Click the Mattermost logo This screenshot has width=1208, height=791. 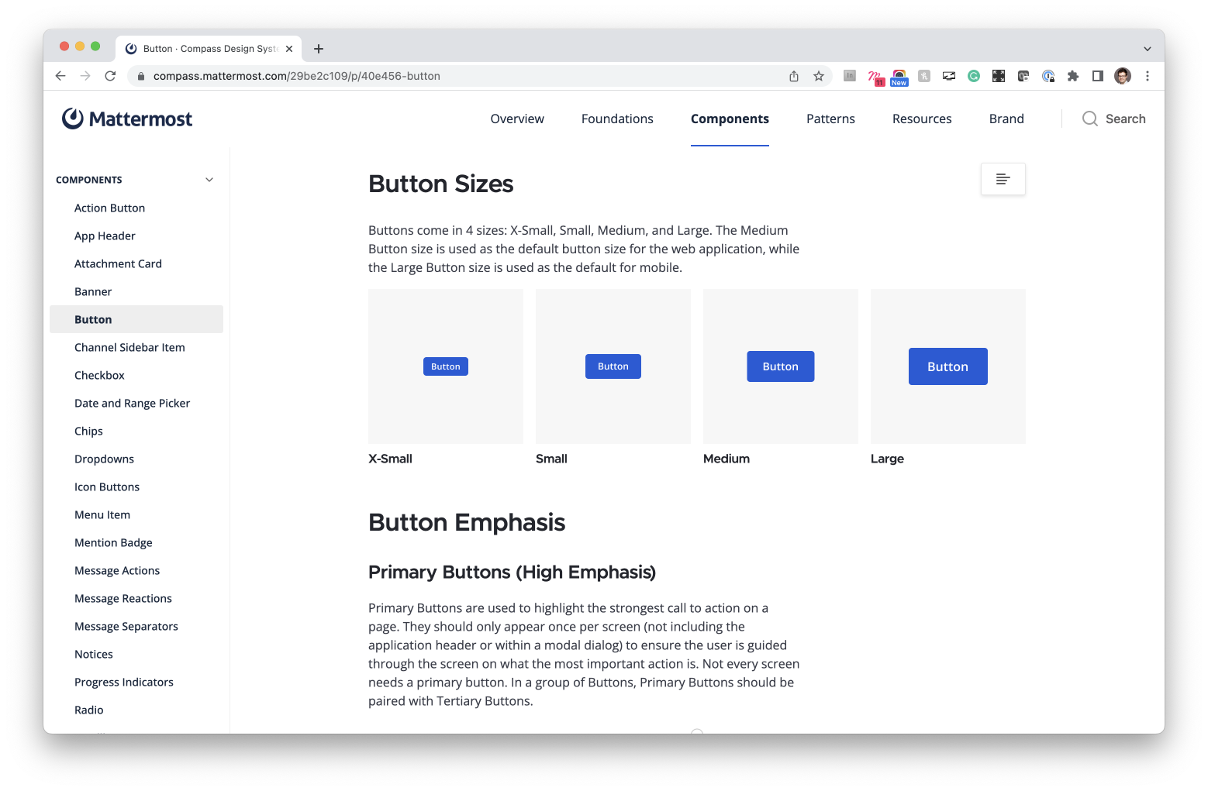(127, 119)
